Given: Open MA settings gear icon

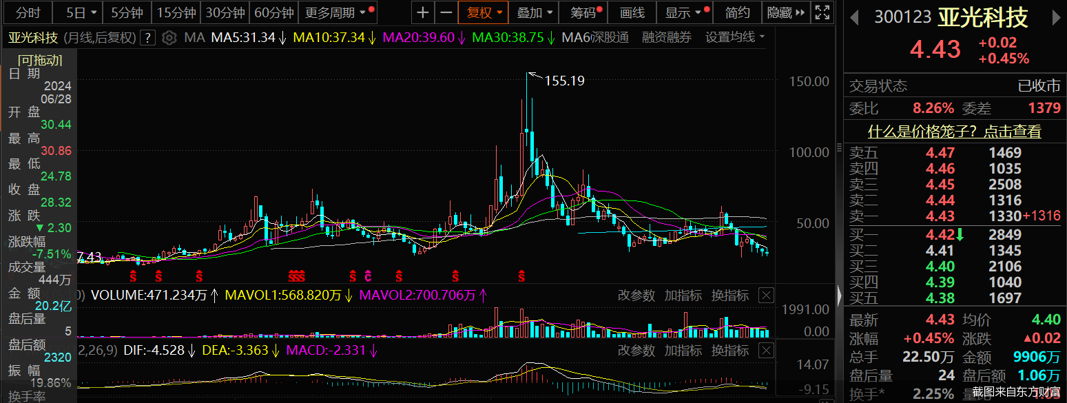Looking at the screenshot, I should pos(169,37).
